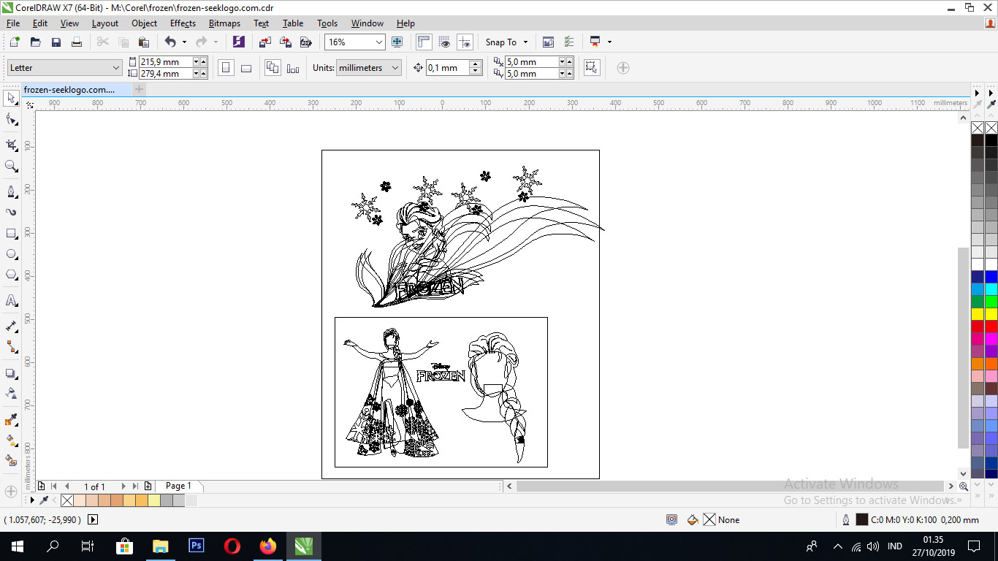Set page orientation to Landscape

pos(246,68)
